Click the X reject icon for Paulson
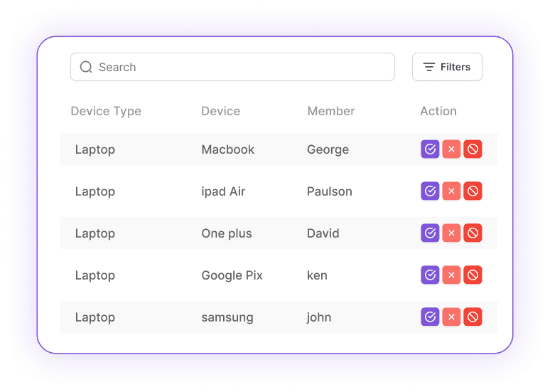Screen dimensions: 550x392 point(451,191)
